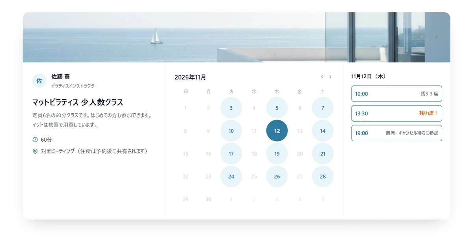
Task: Click the 佐 instructor avatar
Action: tap(39, 81)
